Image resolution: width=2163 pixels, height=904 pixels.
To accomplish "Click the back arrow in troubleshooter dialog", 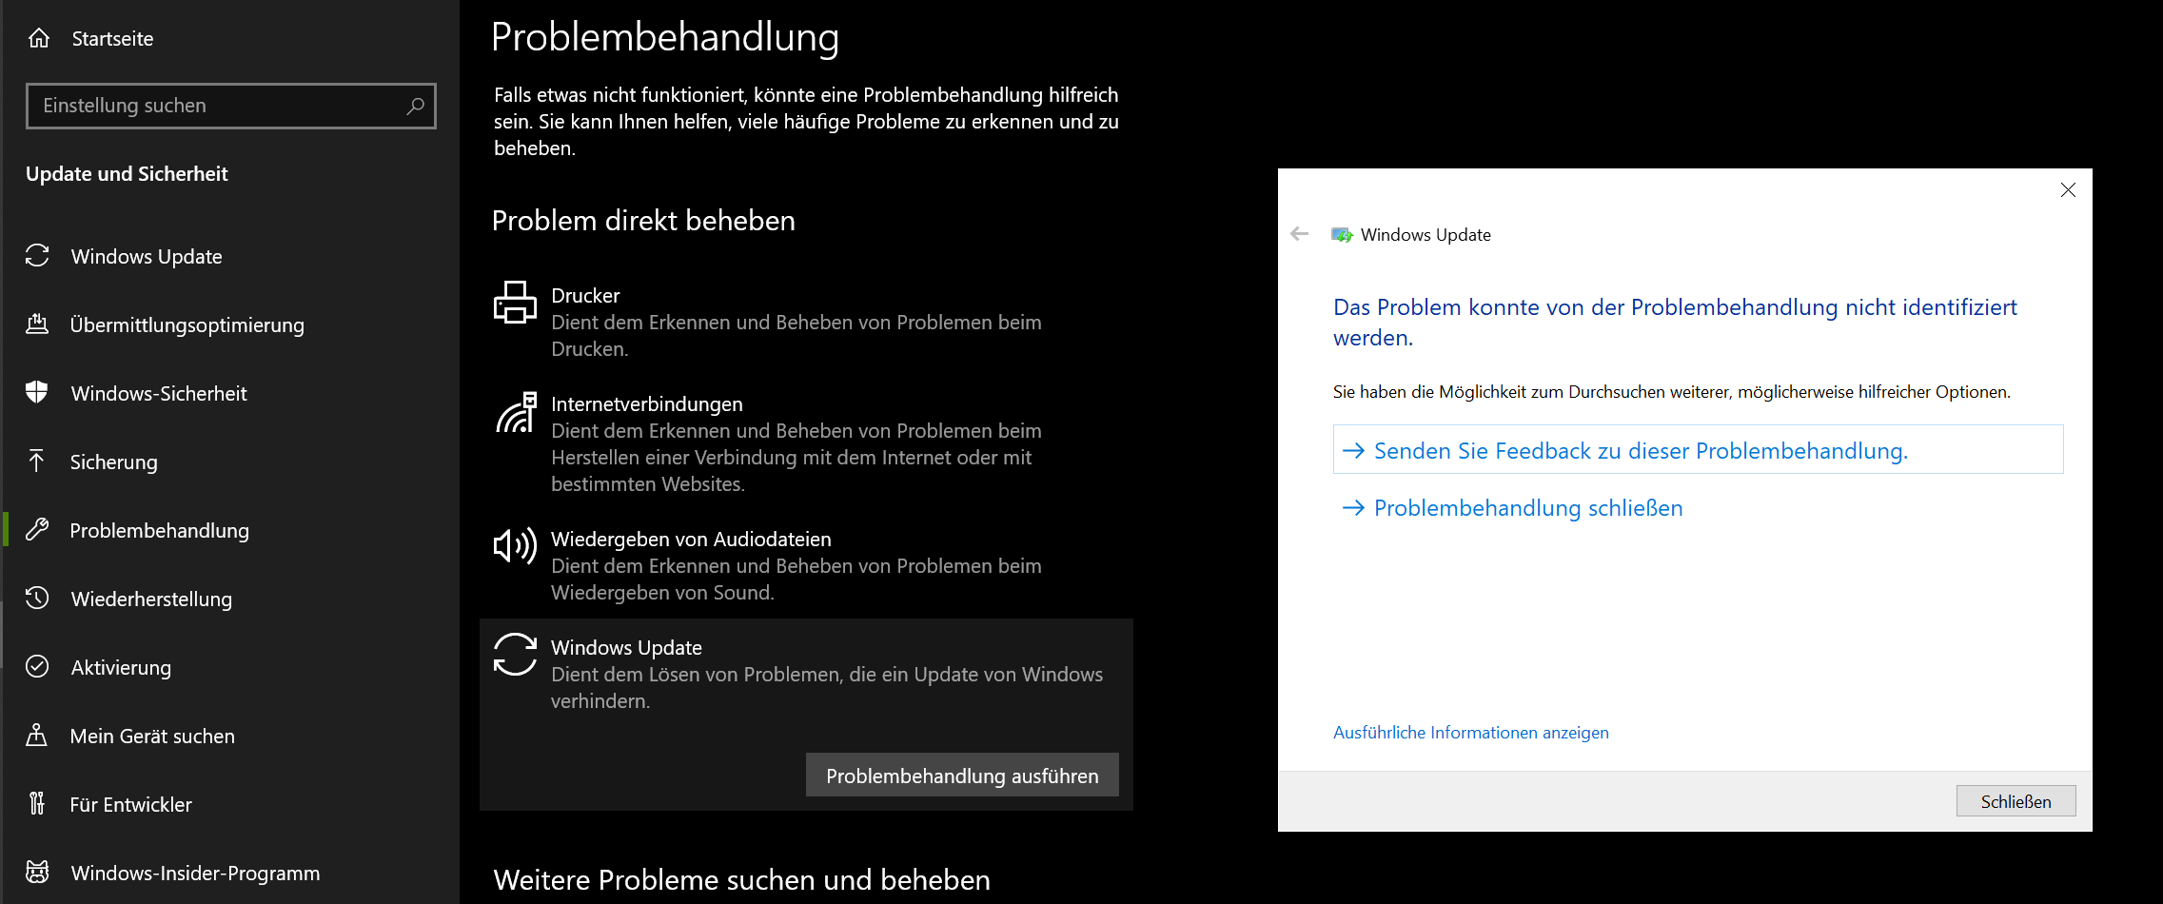I will (1300, 234).
